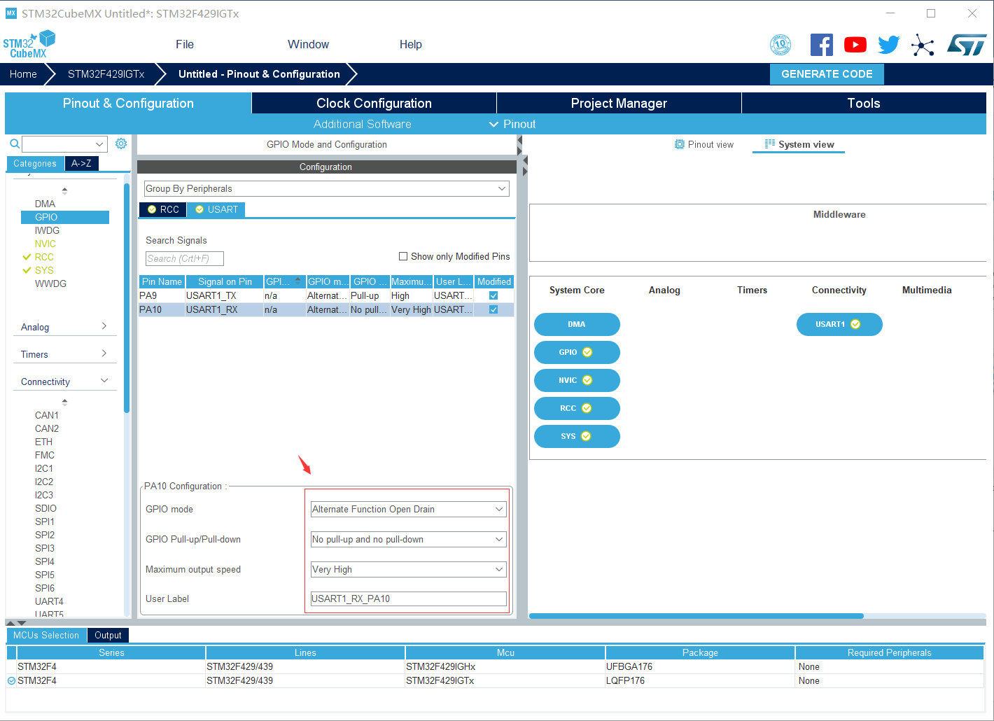This screenshot has width=994, height=721.
Task: Click the horizontal scrollbar in system view
Action: click(696, 616)
